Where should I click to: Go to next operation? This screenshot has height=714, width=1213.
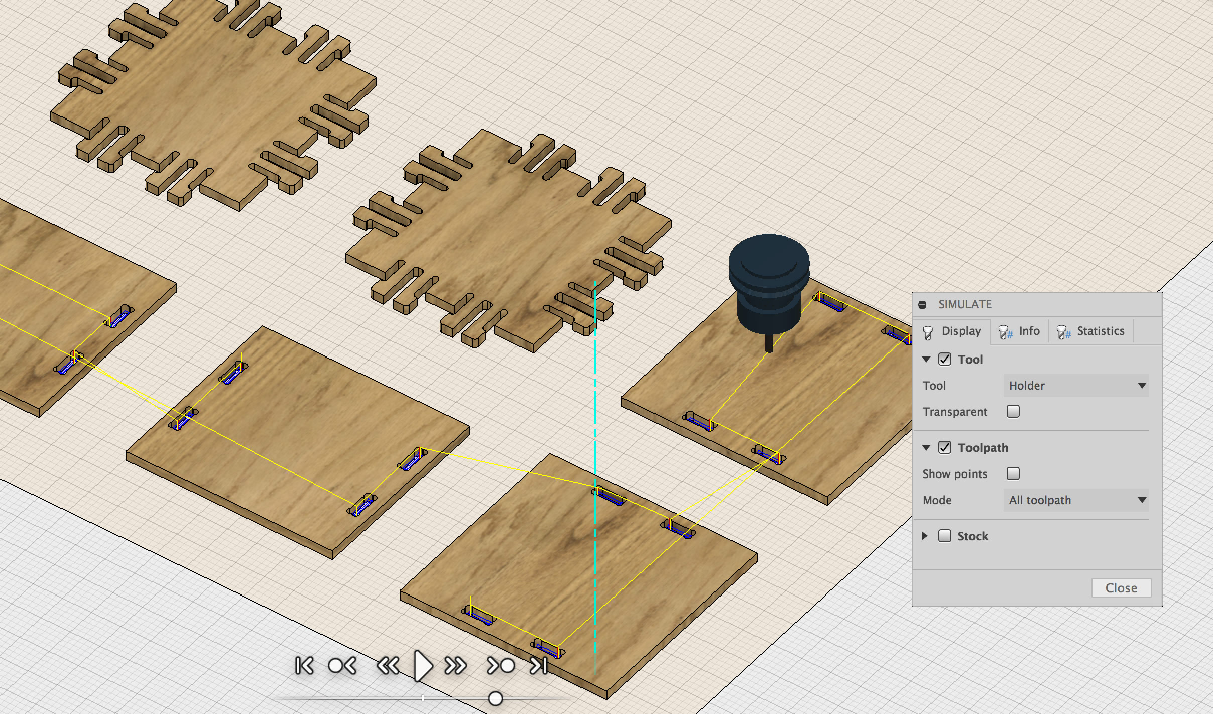click(x=501, y=665)
